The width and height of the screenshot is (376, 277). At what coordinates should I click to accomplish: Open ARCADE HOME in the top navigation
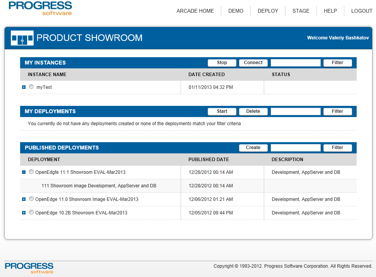click(195, 11)
